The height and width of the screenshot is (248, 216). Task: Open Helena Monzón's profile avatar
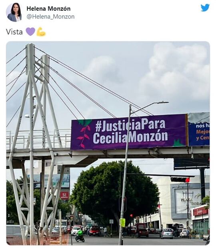click(14, 12)
